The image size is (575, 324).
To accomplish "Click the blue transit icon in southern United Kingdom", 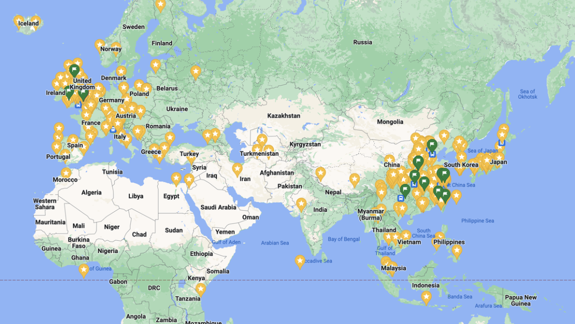I will pos(78,105).
